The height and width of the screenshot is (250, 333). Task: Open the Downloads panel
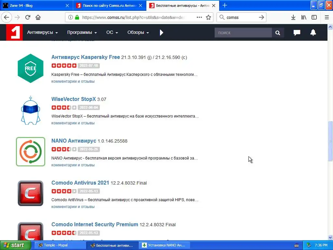point(293,18)
